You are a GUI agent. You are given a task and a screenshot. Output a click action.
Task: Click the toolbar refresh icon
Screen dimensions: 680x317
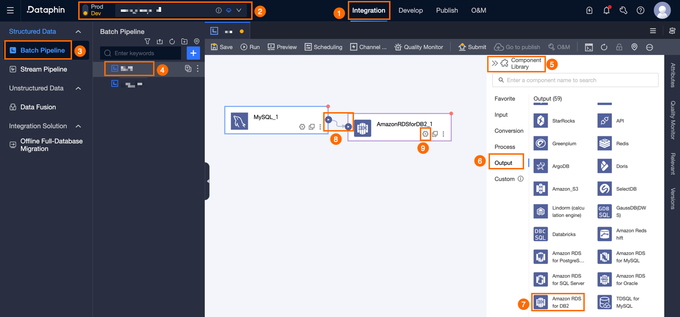pyautogui.click(x=604, y=47)
